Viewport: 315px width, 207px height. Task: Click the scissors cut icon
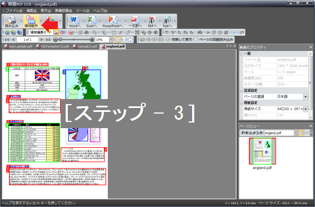click(208, 32)
